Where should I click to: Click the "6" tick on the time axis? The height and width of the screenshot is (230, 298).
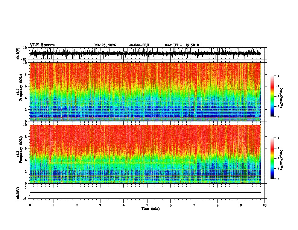pyautogui.click(x=170, y=205)
